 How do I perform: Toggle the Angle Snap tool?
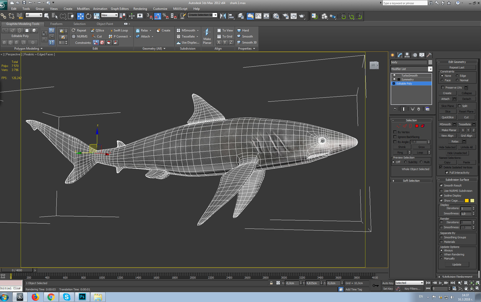point(157,16)
